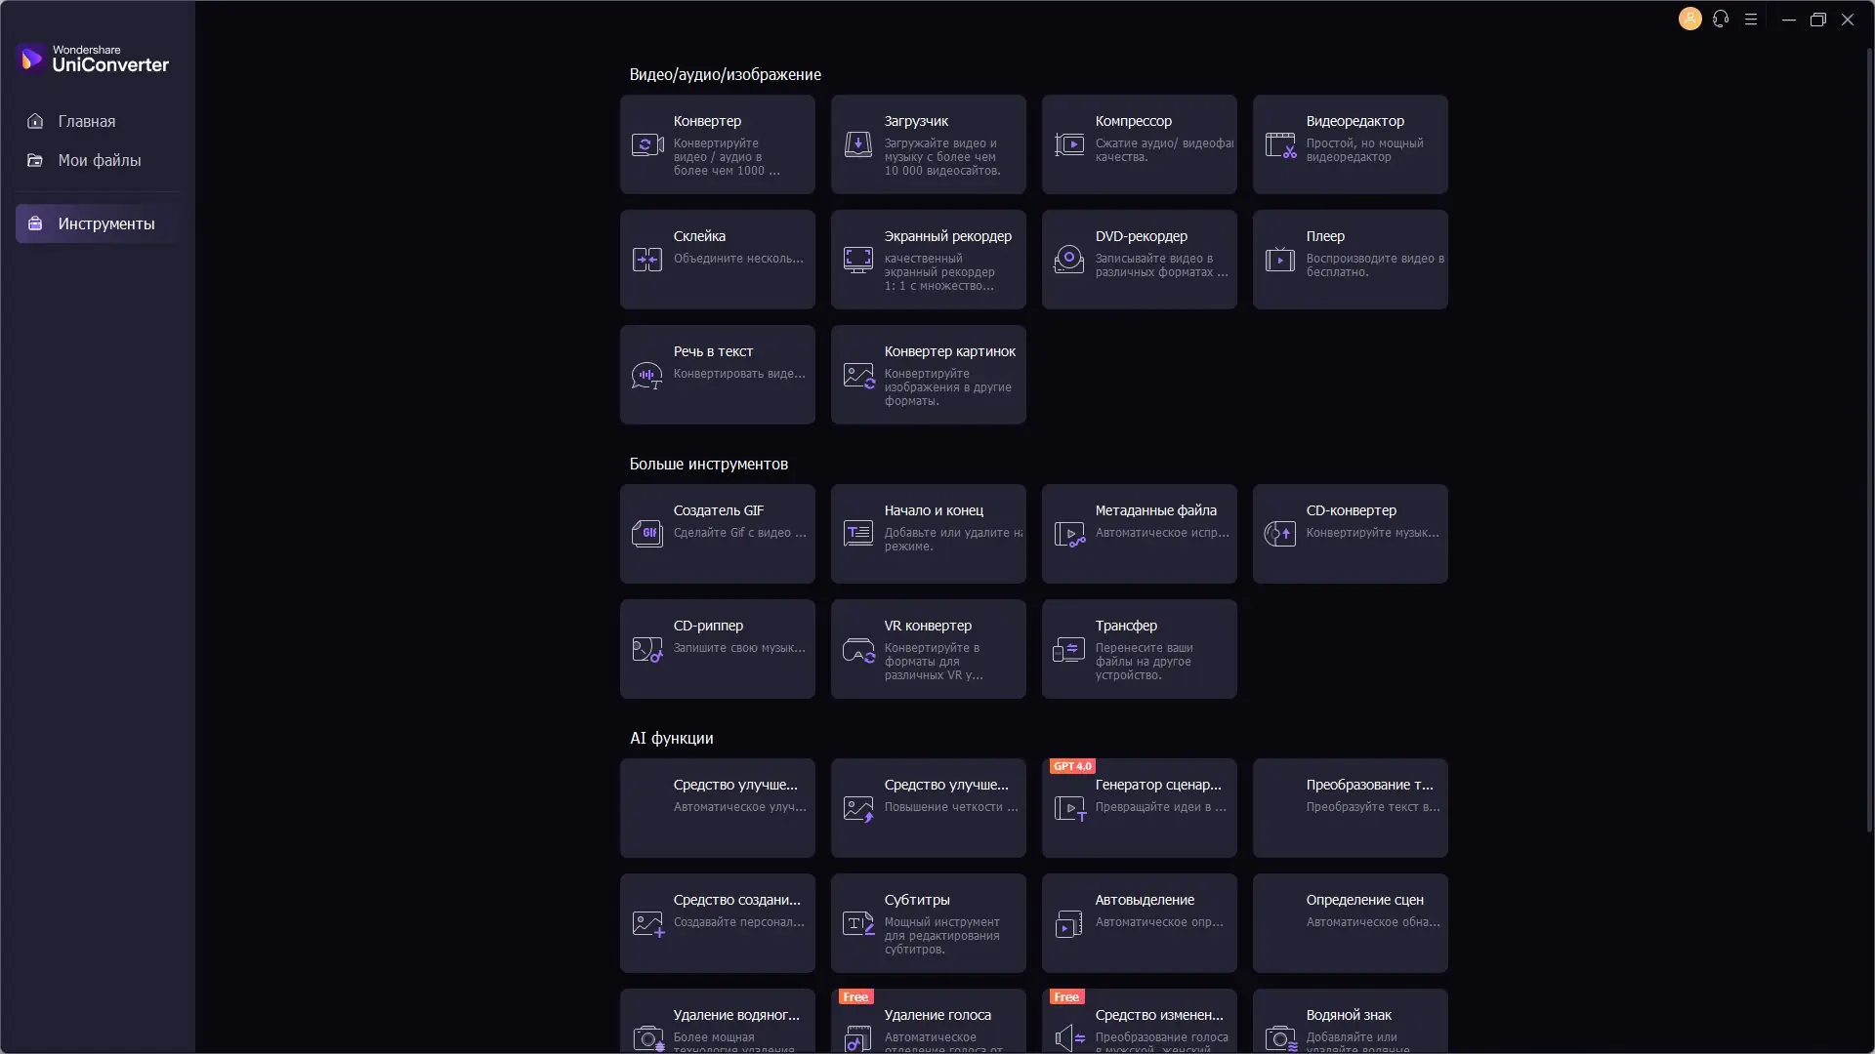Select the Инструменты sidebar tab
The image size is (1875, 1054).
[x=98, y=223]
